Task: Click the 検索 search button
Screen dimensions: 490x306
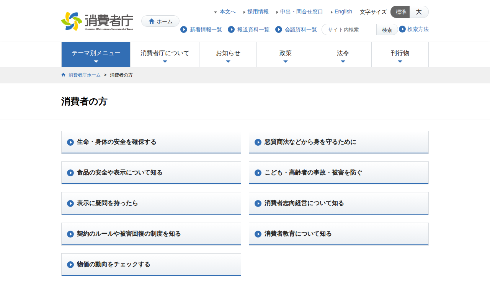Action: (387, 29)
